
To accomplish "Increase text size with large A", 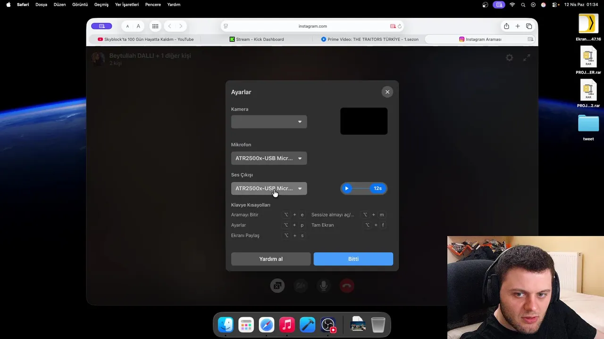I will pos(138,26).
